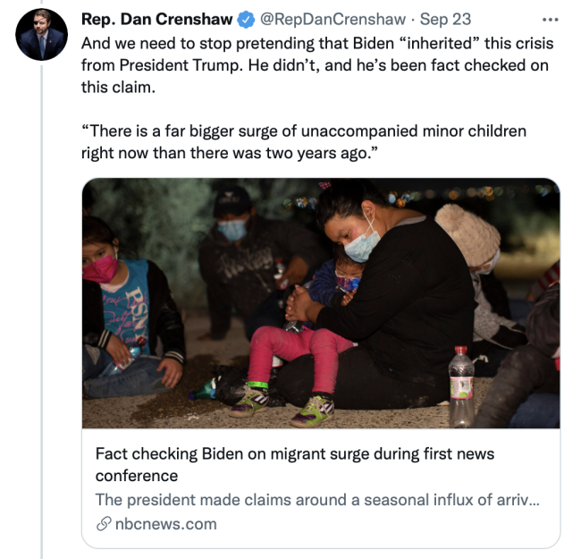572x559 pixels.
Task: Click the vertical thread line below the avatar
Action: [41, 313]
